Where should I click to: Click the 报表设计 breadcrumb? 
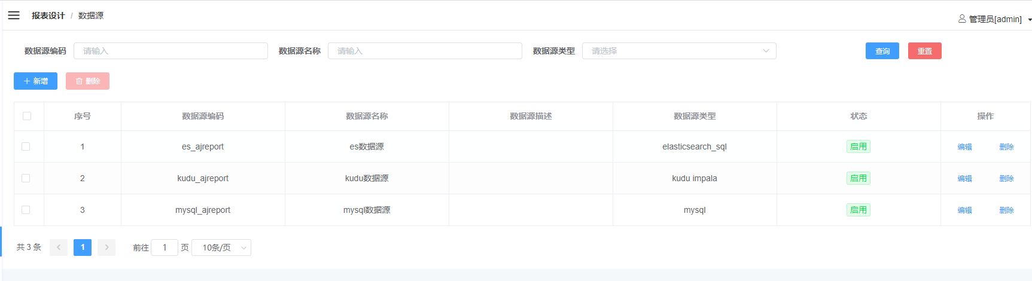click(48, 16)
